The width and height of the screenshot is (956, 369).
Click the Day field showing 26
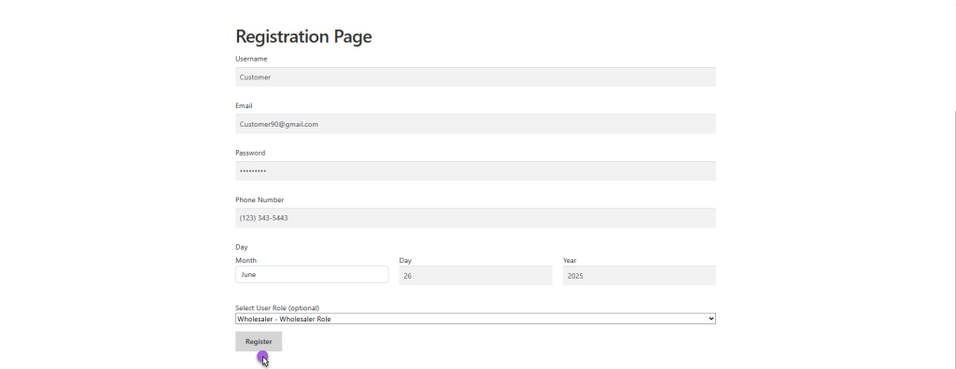475,276
